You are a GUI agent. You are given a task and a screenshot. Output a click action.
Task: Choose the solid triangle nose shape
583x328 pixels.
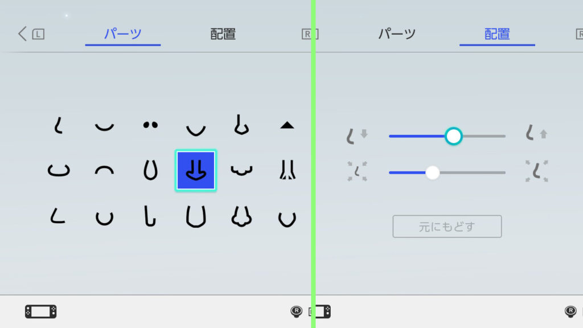[x=287, y=125]
